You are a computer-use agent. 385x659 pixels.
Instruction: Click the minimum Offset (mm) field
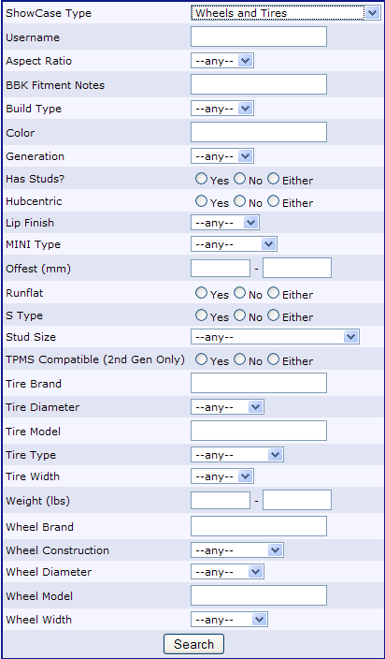(x=221, y=268)
